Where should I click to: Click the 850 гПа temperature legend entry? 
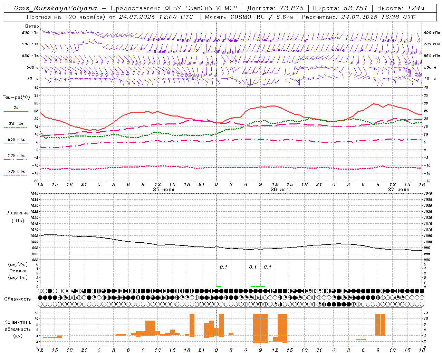tap(16, 140)
